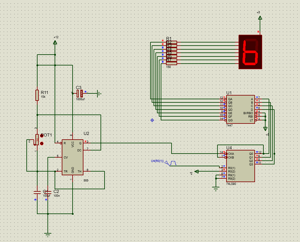300x242 pixels.
Task: Select the R11 10k resistor
Action: pos(37,95)
